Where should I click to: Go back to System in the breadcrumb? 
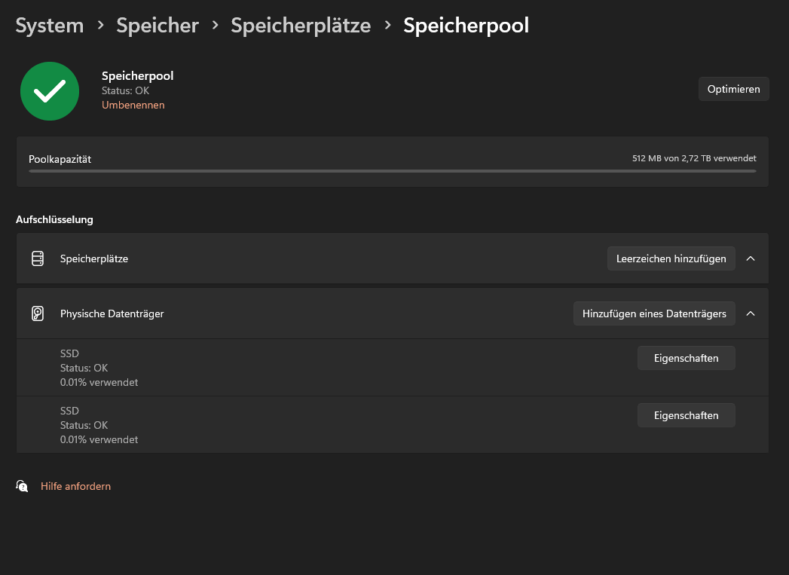point(49,26)
